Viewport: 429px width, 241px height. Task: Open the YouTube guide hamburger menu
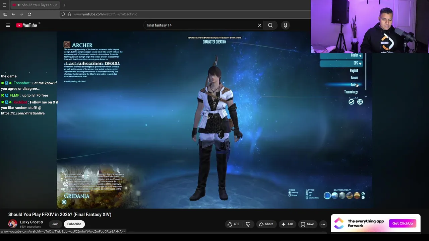(x=8, y=25)
